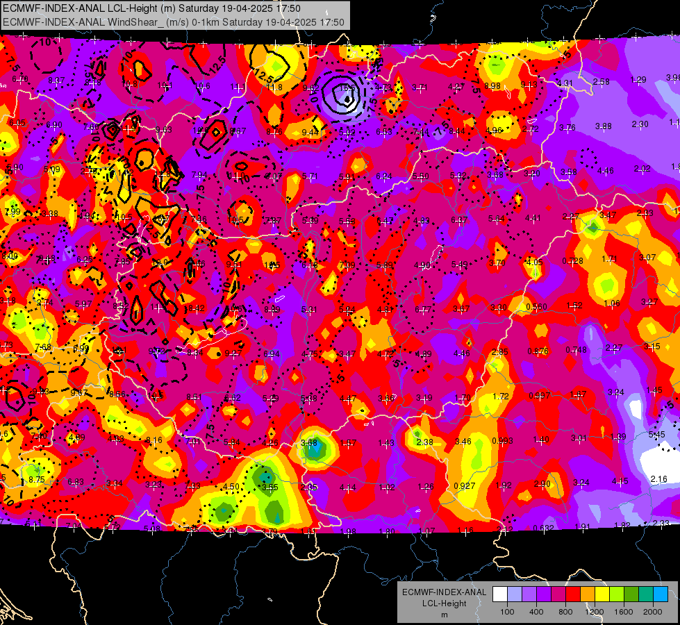
Task: Click the legend title ECMWF-INDEX-ANAL
Action: coord(444,592)
